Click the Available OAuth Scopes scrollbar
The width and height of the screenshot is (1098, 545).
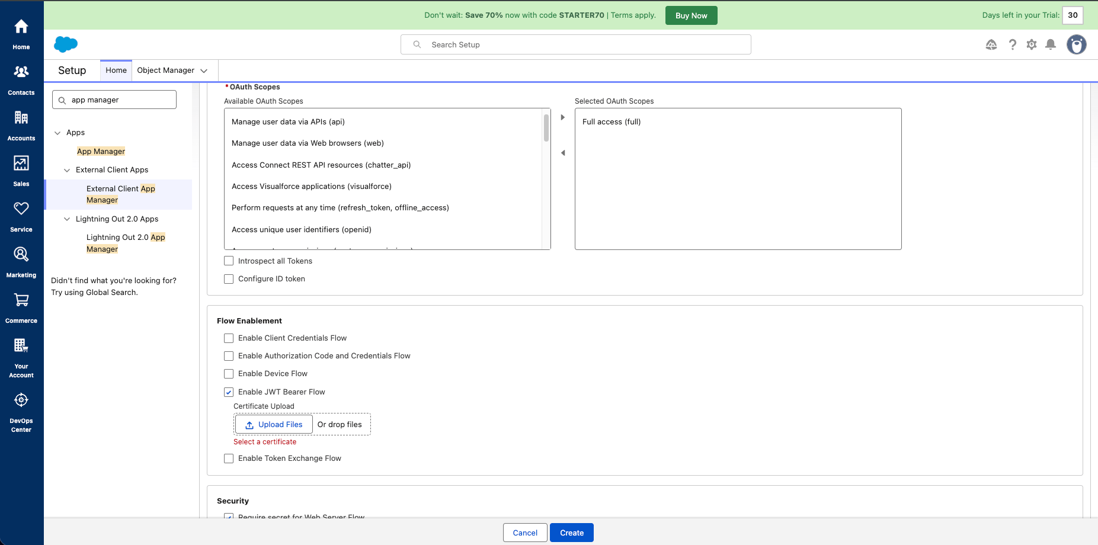[x=546, y=127]
